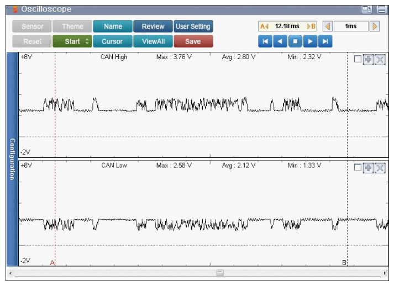Expand CAN Low channel with plus icon
The width and height of the screenshot is (394, 286).
(x=369, y=168)
